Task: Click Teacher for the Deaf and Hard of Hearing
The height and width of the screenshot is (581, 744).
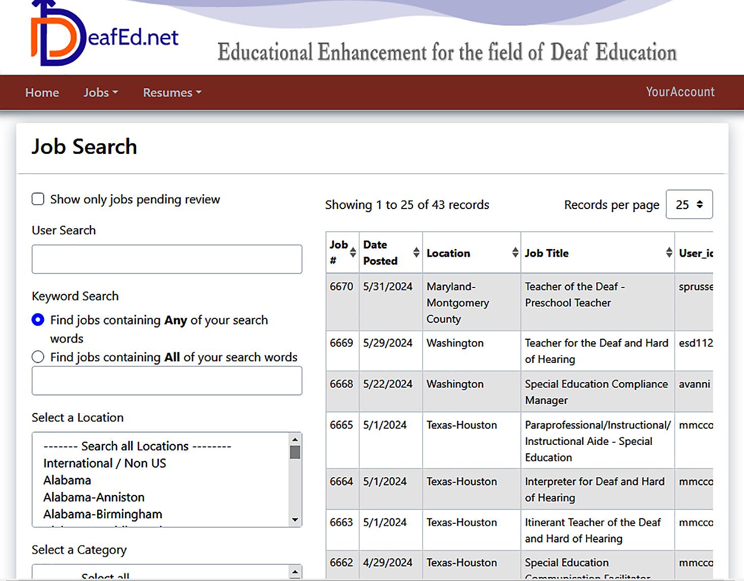Action: coord(597,351)
